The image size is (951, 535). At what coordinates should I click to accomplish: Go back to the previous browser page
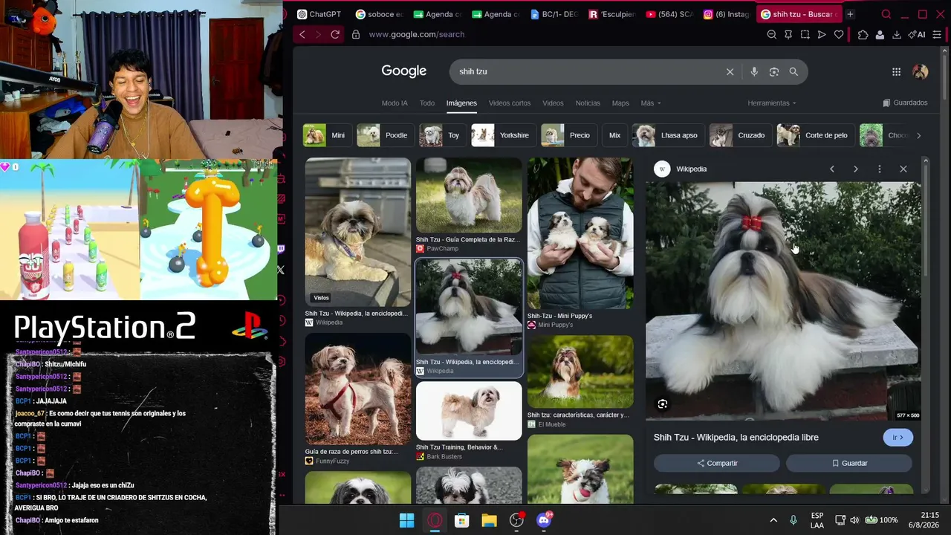(x=302, y=34)
